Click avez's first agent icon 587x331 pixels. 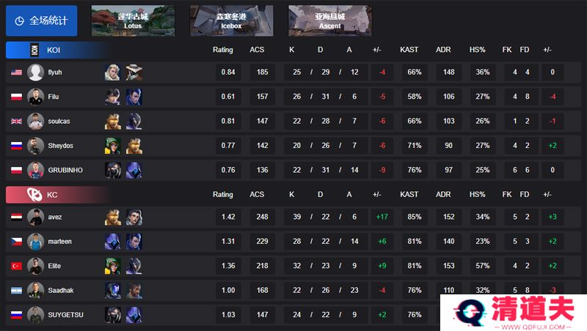point(113,217)
